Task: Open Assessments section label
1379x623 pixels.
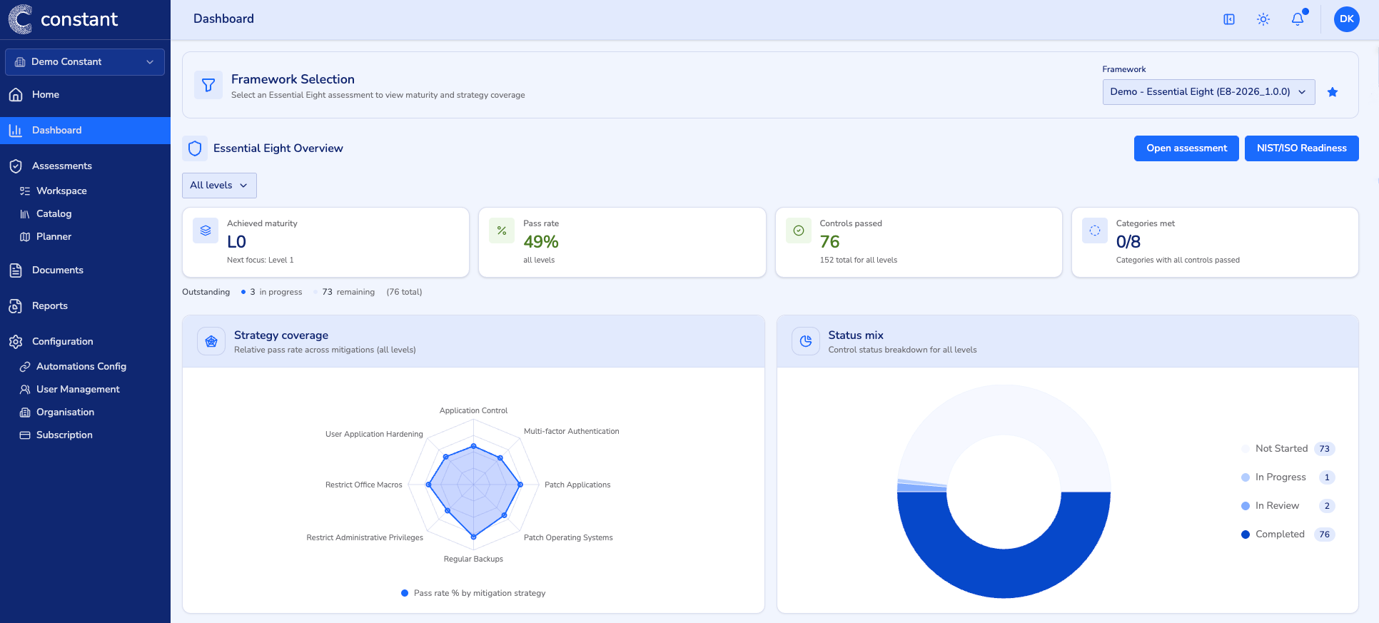Action: click(x=62, y=166)
